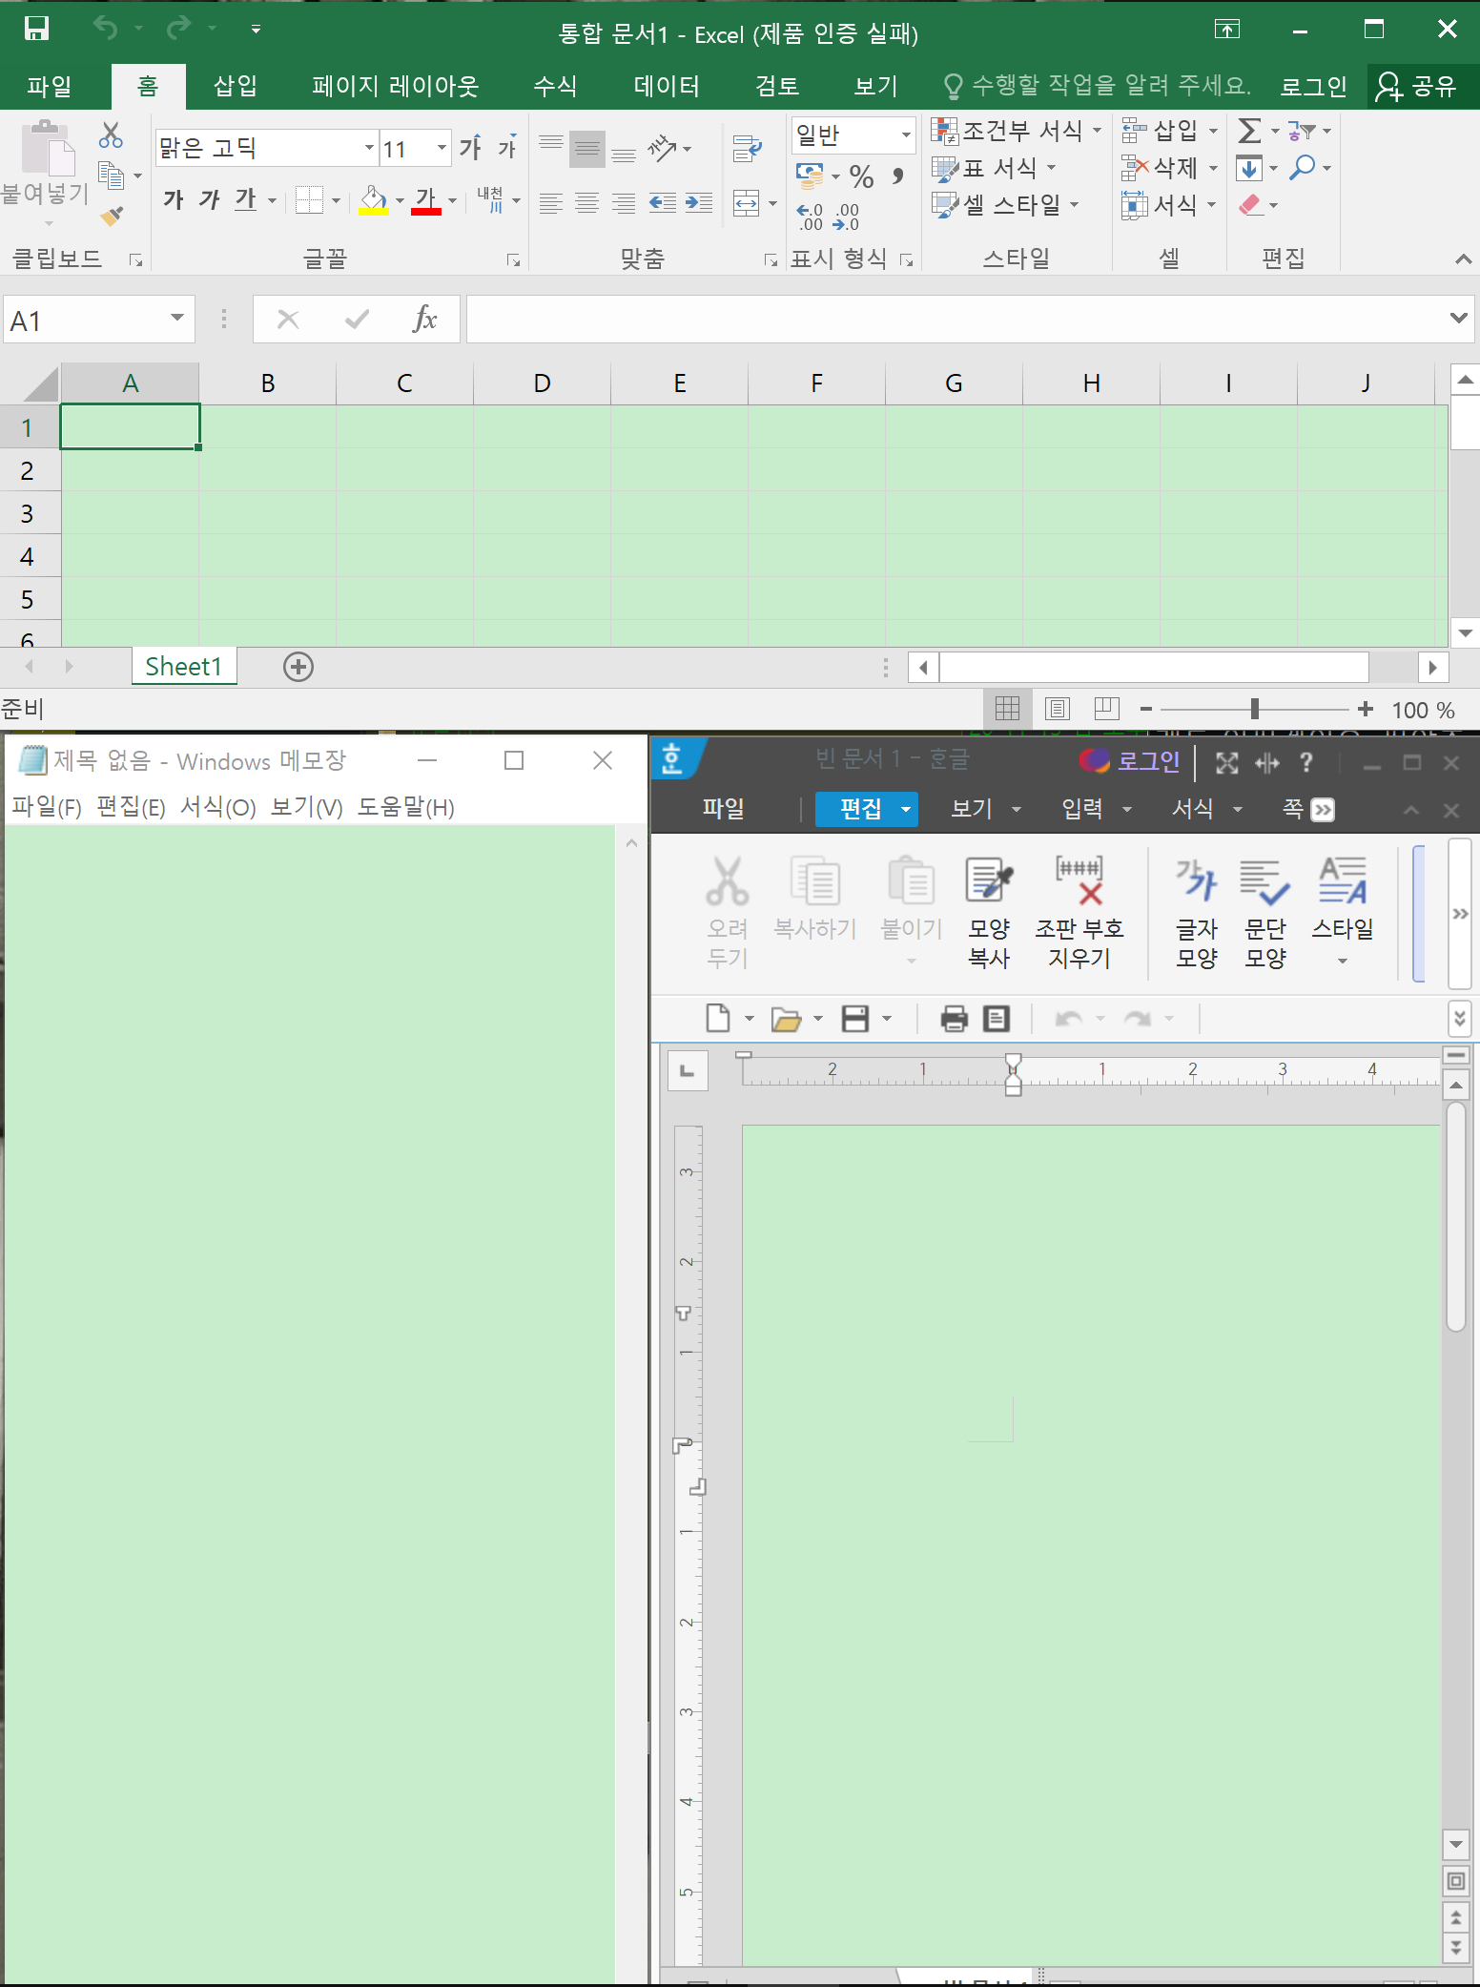Open Hangul 글자 모양 character format
This screenshot has width=1480, height=1987.
(1197, 911)
